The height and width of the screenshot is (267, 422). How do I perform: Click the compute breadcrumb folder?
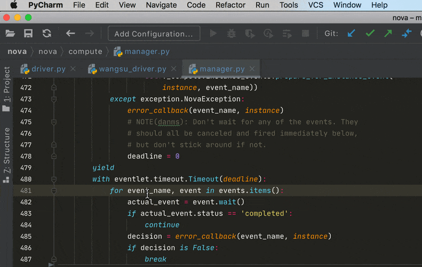pos(85,52)
